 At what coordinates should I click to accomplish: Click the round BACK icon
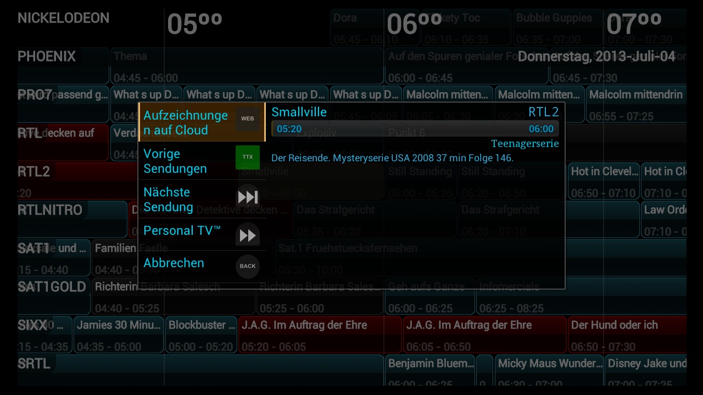[x=248, y=266]
